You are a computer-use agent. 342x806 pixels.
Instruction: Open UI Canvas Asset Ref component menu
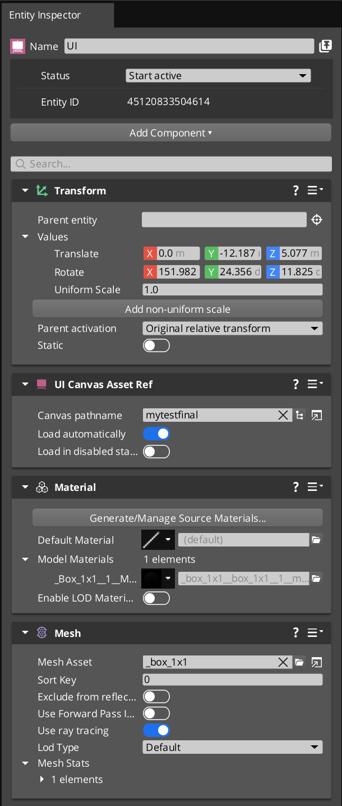click(x=315, y=384)
